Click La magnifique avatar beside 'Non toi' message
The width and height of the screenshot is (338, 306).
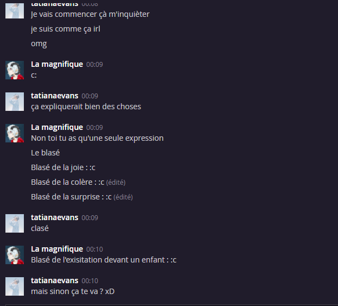coord(15,133)
